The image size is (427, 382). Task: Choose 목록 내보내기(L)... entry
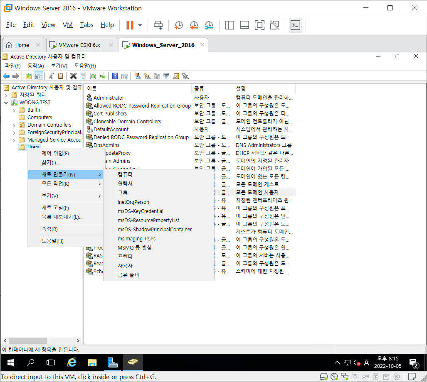tap(66, 217)
